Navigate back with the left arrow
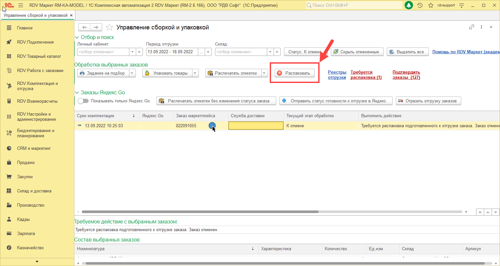500x266 pixels. tap(84, 27)
